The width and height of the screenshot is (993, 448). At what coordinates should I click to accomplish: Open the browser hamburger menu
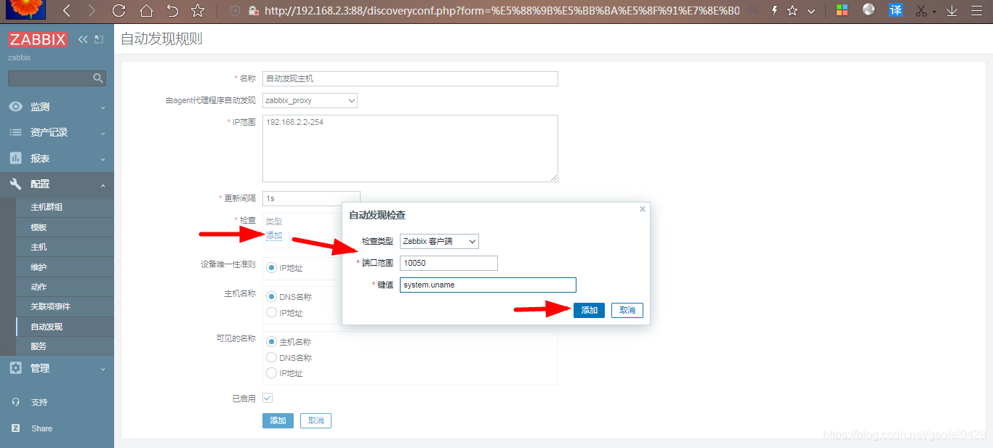coord(976,11)
